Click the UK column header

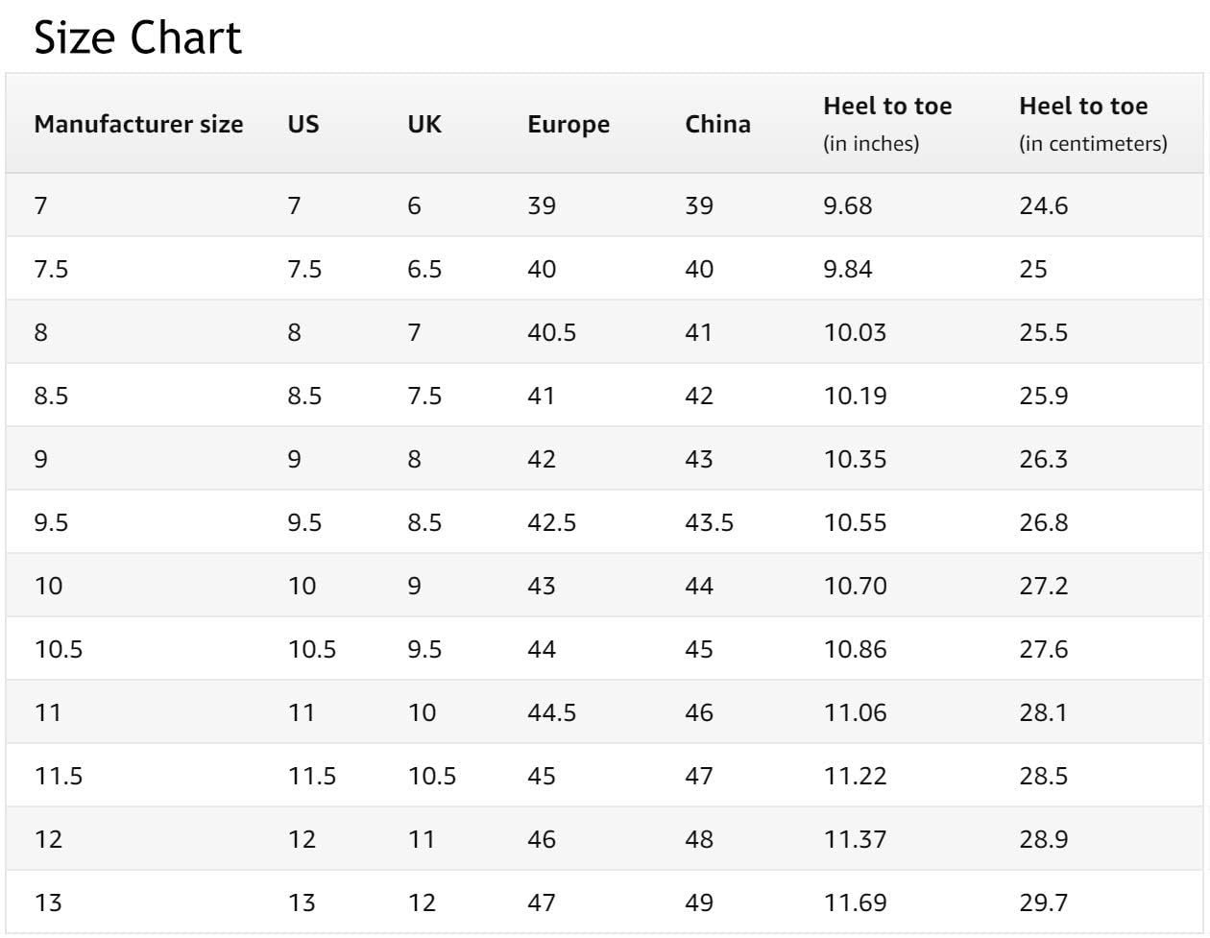click(x=424, y=125)
